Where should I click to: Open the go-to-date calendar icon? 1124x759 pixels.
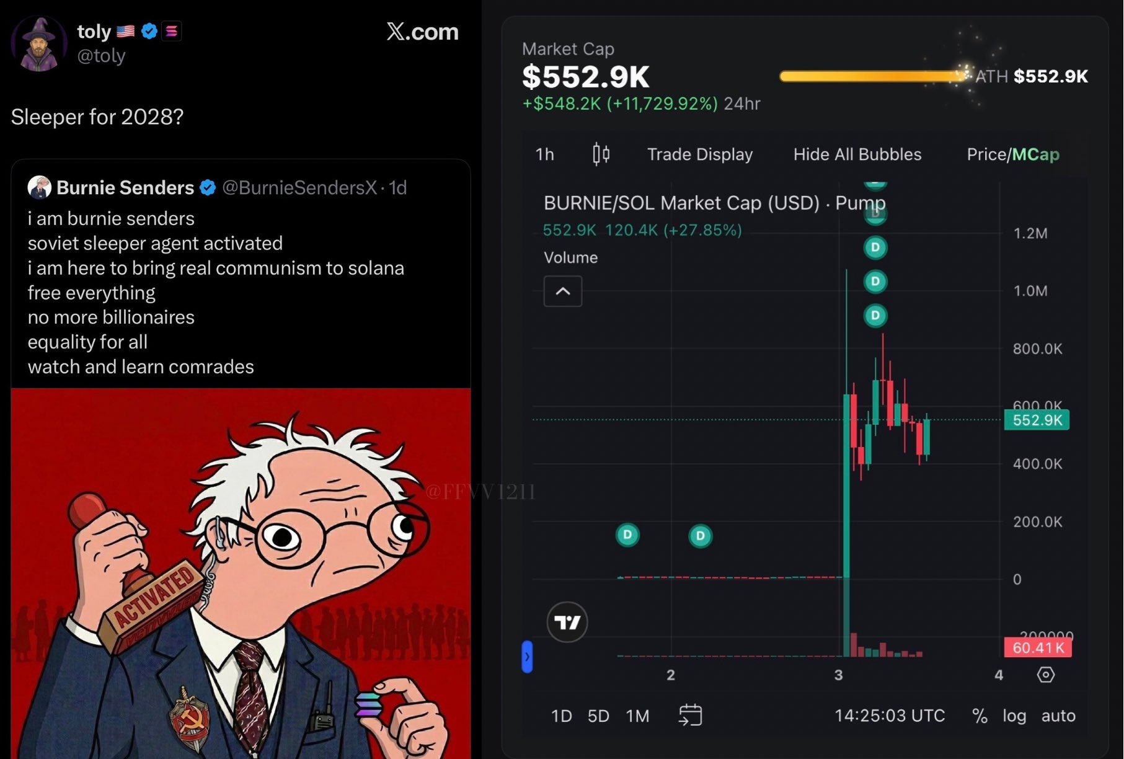tap(690, 715)
